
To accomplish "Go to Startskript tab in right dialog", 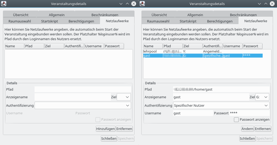I will tap(188, 21).
